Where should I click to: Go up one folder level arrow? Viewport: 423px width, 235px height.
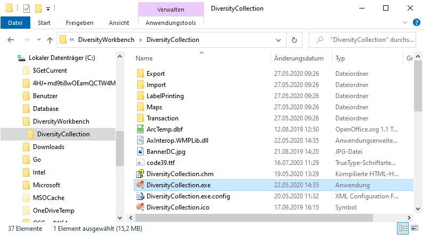pos(50,40)
